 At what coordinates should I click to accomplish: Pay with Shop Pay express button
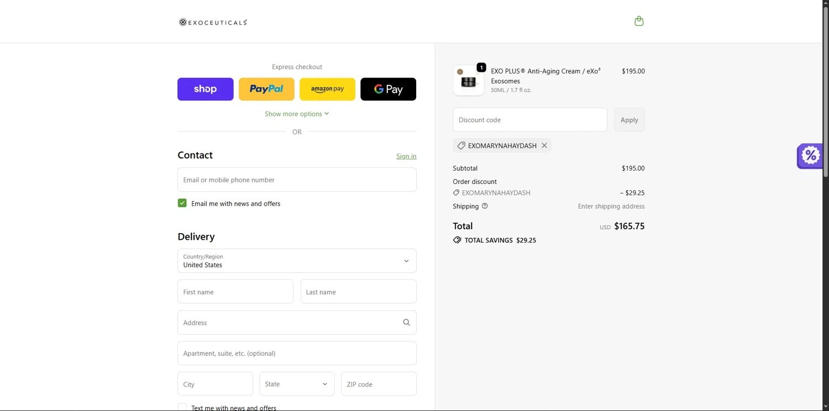click(206, 89)
